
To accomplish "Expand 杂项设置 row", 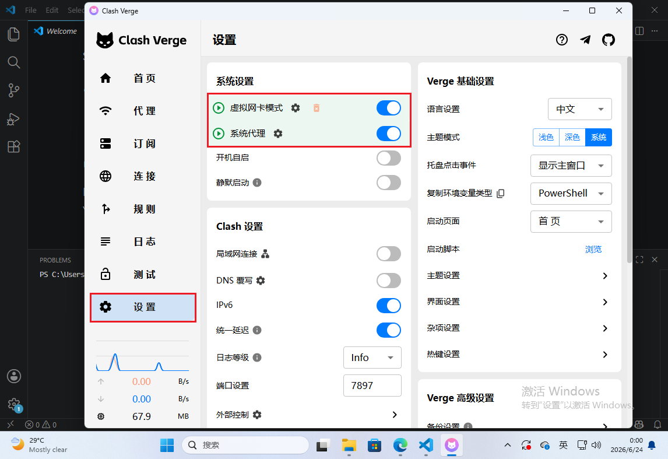I will pyautogui.click(x=519, y=328).
